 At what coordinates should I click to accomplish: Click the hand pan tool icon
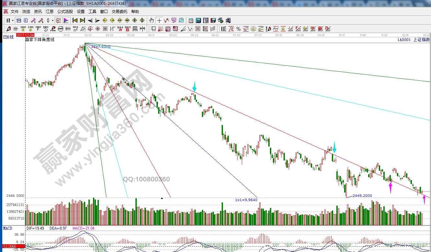[x=152, y=20]
